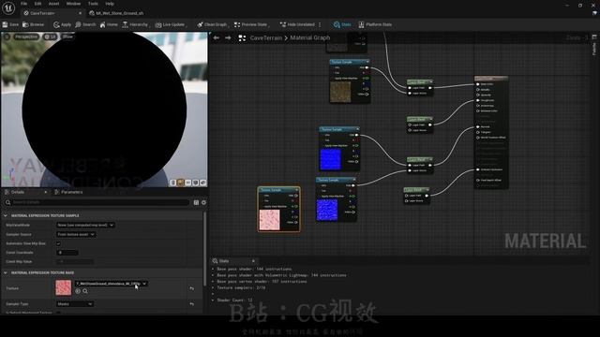Viewport: 600px width, 337px height.
Task: Go to Home in the graph toolbar
Action: point(109,24)
